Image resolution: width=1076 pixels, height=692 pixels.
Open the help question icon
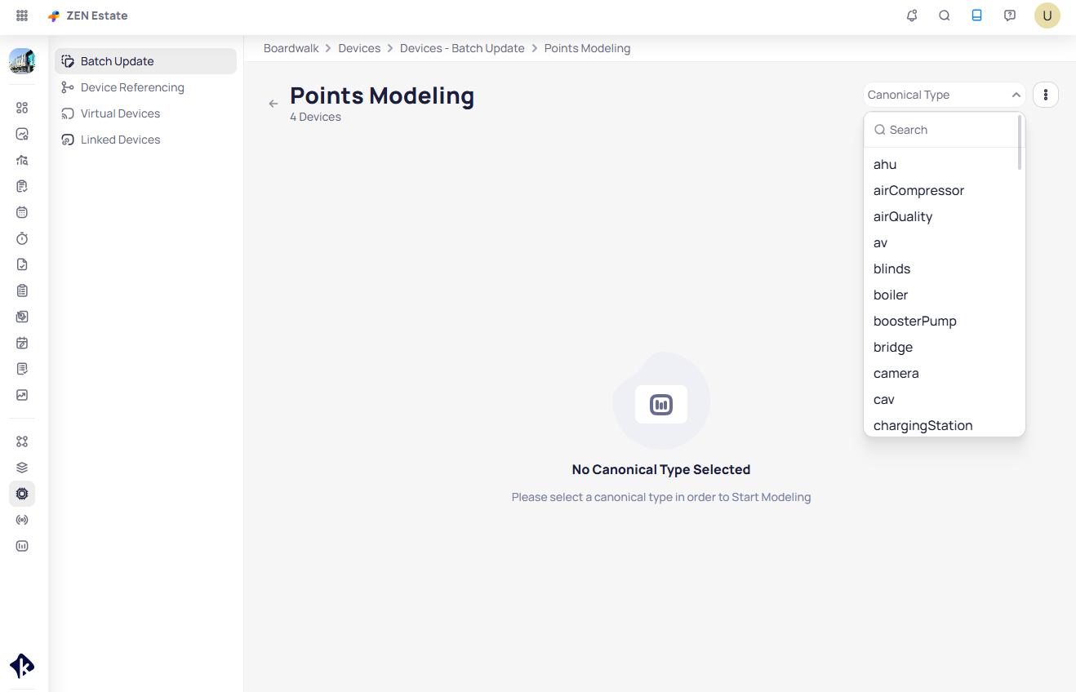[x=1010, y=16]
